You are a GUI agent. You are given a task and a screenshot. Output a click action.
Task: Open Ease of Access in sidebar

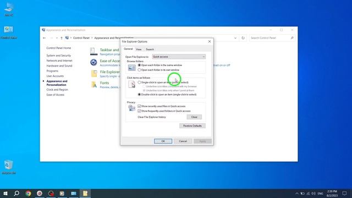coord(55,95)
